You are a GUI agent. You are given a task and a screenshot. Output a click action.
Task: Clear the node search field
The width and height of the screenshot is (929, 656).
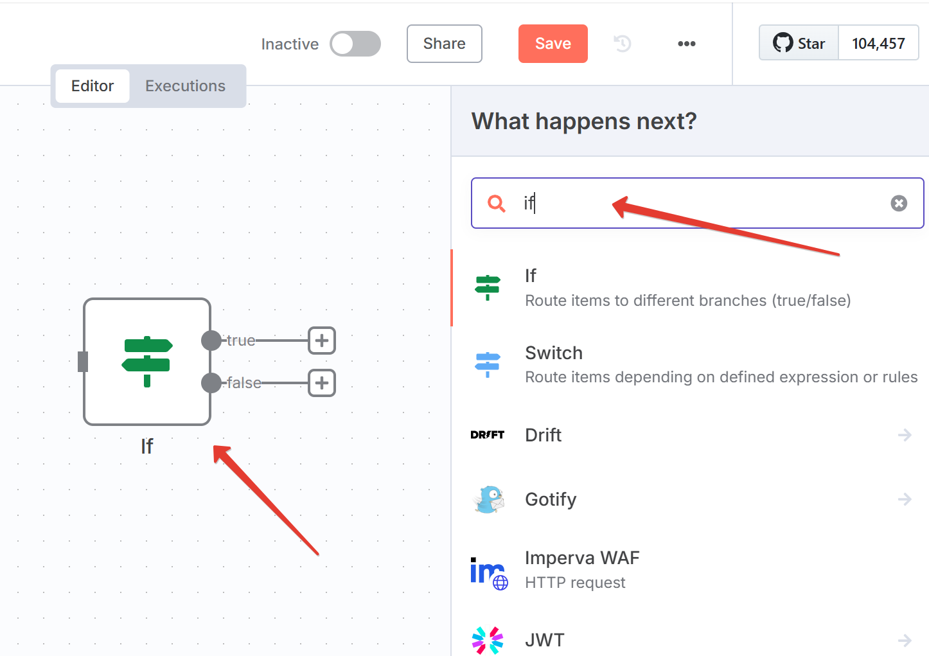pyautogui.click(x=899, y=203)
